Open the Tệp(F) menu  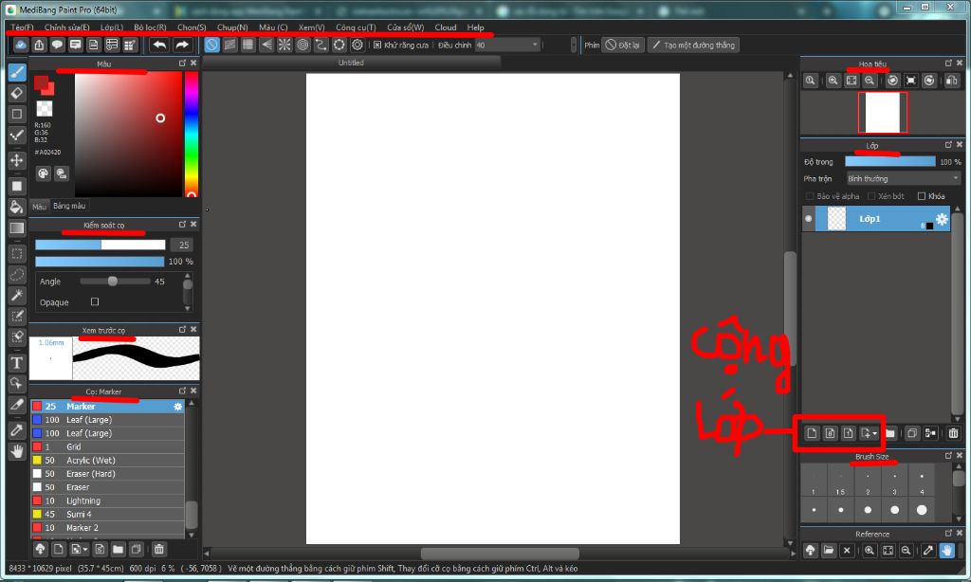tap(22, 27)
